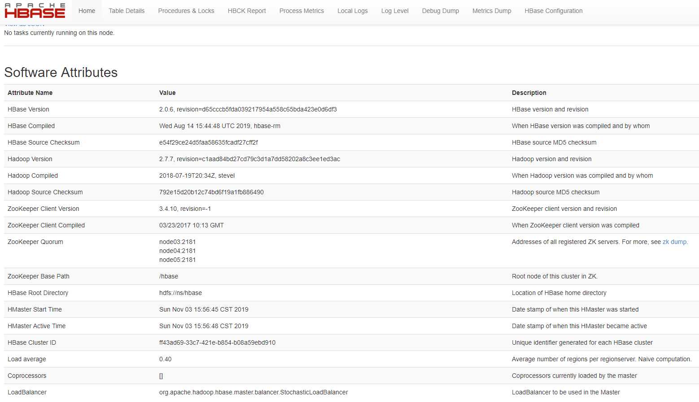Go to Table Details page
The image size is (699, 402).
point(127,11)
